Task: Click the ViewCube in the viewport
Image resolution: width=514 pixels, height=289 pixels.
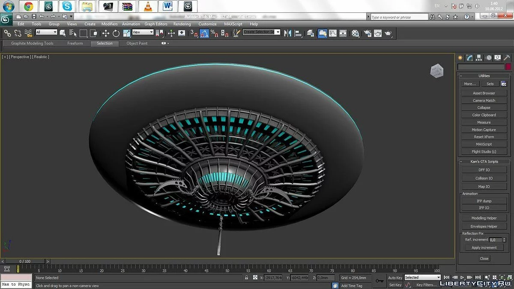Action: point(436,71)
